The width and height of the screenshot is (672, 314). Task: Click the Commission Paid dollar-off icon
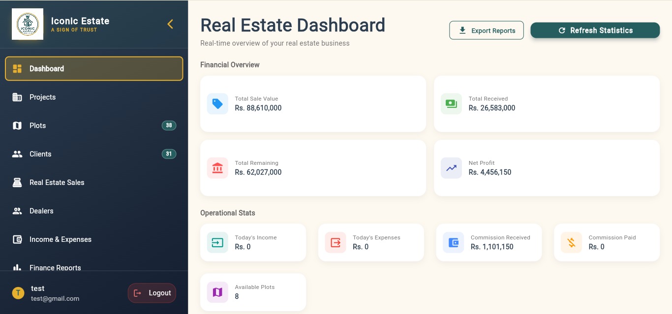click(x=571, y=242)
